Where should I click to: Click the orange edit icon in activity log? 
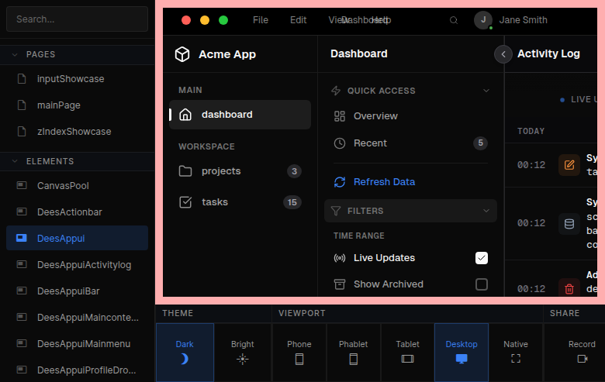pyautogui.click(x=569, y=165)
